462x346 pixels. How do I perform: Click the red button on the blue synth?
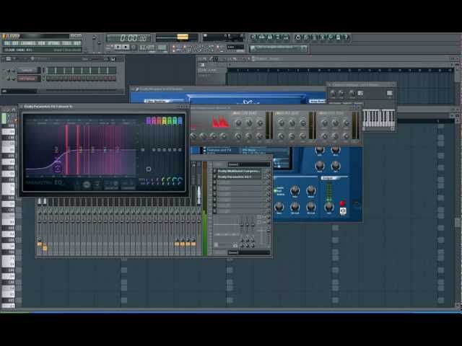tap(342, 203)
